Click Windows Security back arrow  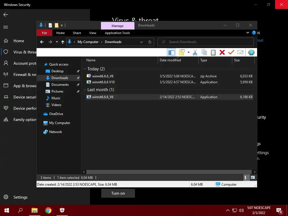click(6, 15)
